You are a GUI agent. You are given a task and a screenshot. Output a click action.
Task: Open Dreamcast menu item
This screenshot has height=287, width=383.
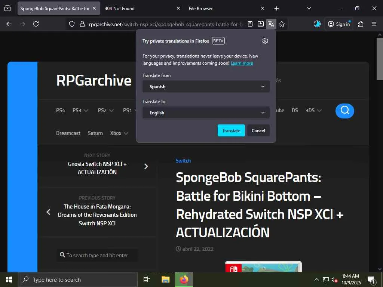(x=68, y=133)
